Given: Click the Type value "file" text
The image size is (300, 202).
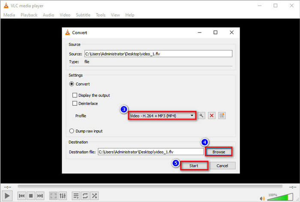Looking at the screenshot, I should (87, 62).
